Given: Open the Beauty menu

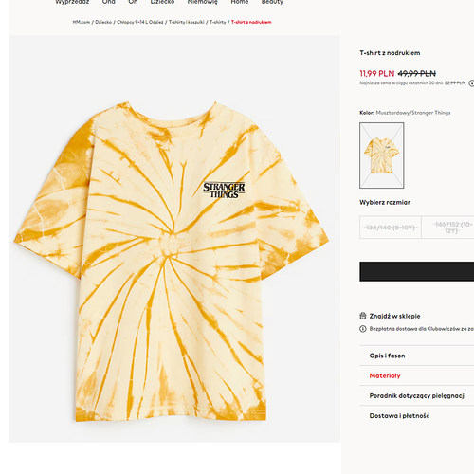Looking at the screenshot, I should point(272,2).
